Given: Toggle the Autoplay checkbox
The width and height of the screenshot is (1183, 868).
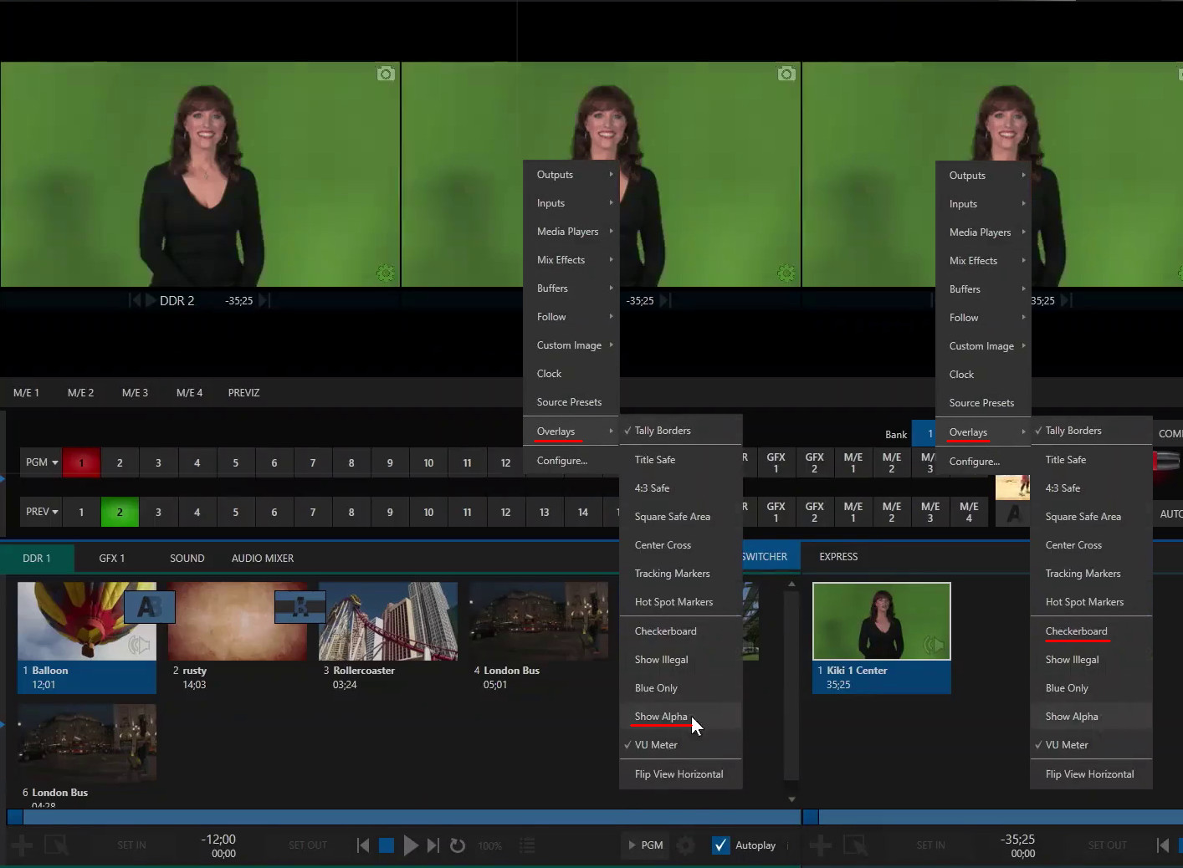Looking at the screenshot, I should click(720, 845).
